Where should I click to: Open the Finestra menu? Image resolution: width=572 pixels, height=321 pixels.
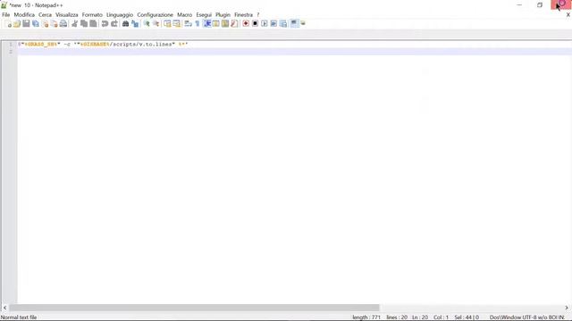click(x=243, y=15)
